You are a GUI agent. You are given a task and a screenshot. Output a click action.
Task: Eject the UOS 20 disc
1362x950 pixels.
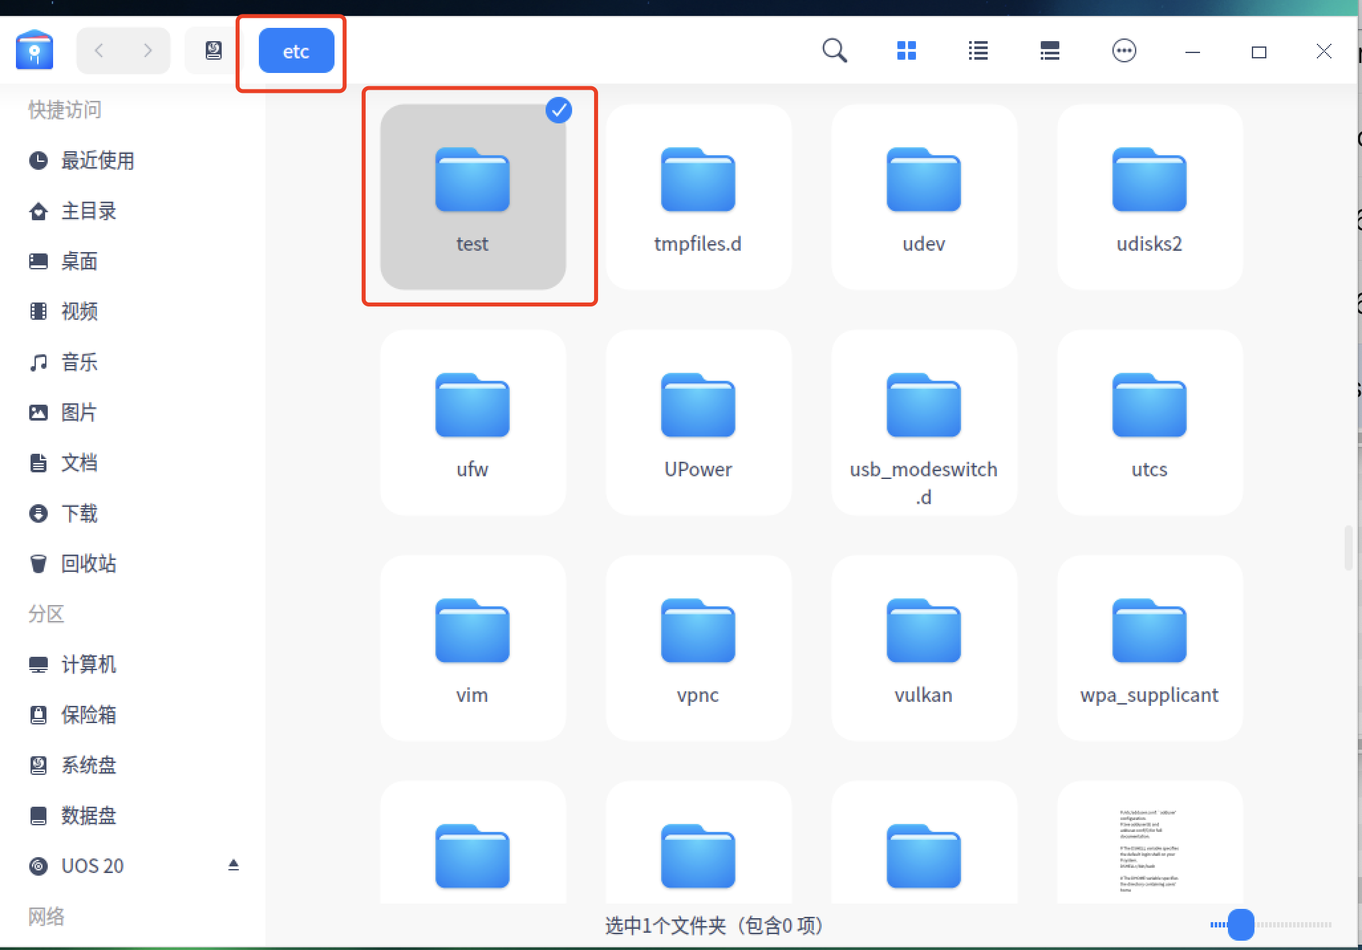(x=233, y=864)
